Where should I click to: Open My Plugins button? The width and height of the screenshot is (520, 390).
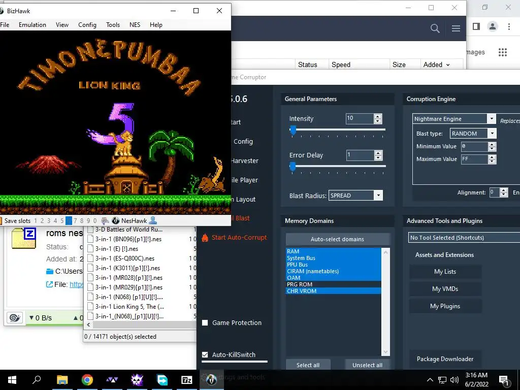tap(445, 306)
